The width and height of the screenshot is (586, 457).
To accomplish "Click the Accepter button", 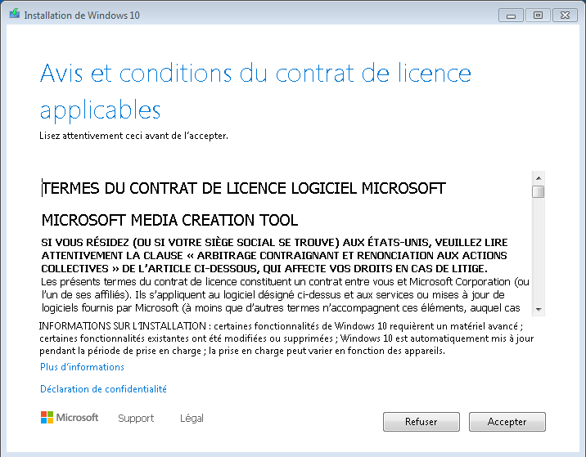I will [x=507, y=422].
